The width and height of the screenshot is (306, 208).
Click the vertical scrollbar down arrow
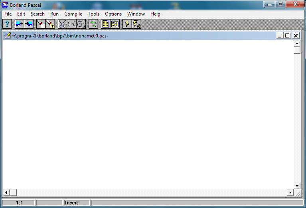(x=297, y=186)
